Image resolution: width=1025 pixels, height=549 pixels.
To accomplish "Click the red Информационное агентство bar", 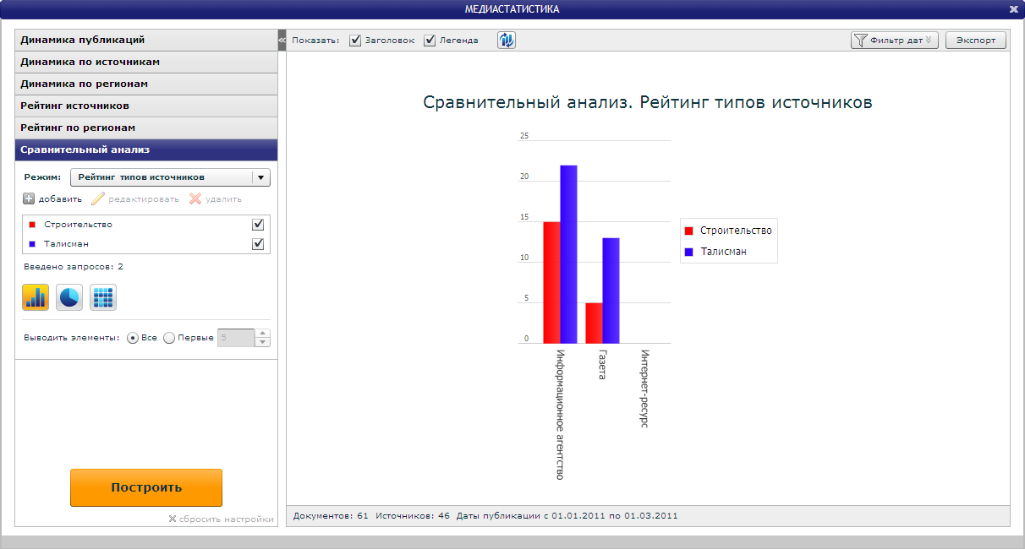I will point(551,282).
